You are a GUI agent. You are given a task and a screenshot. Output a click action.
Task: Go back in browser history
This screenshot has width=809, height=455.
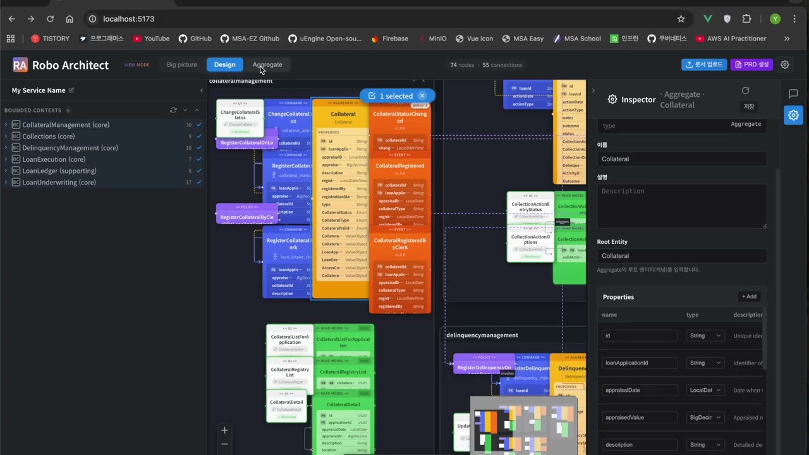(x=12, y=19)
